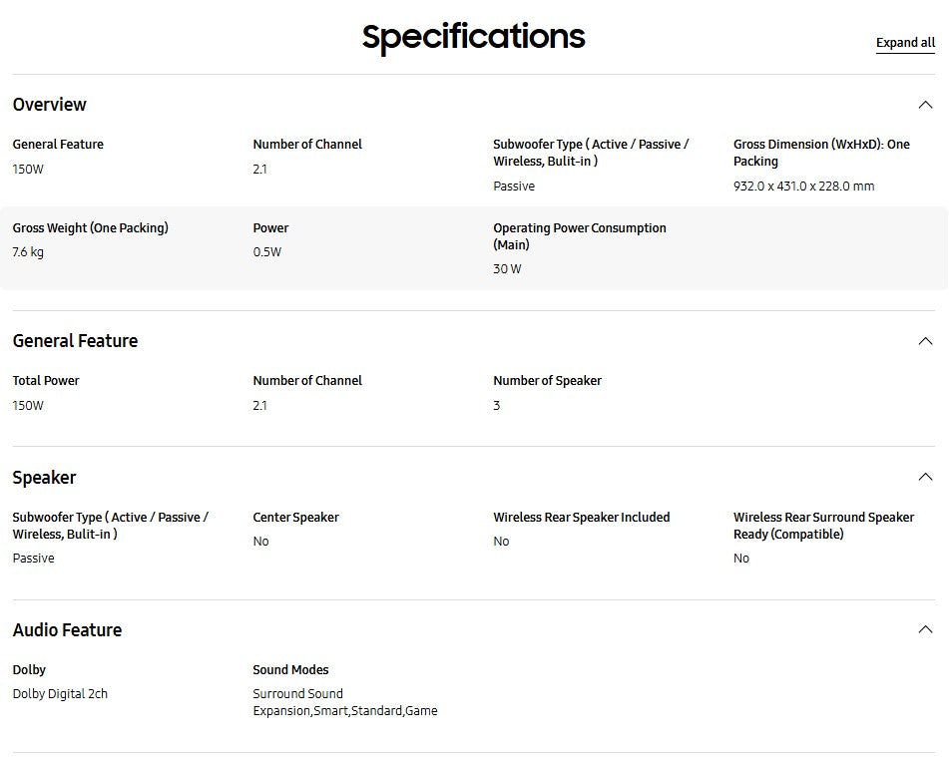Screen dimensions: 949x757
Task: Collapse the Audio Feature section chevron
Action: (925, 629)
